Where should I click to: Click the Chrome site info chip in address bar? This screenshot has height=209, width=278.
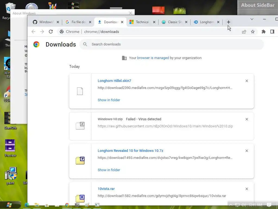point(69,32)
